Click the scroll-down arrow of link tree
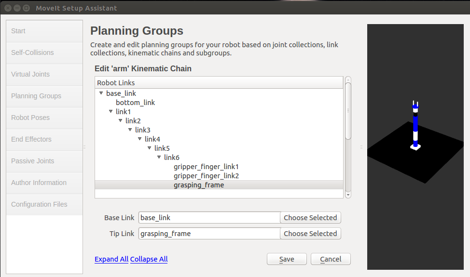470x277 pixels. click(348, 195)
